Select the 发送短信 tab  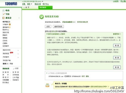45,8
